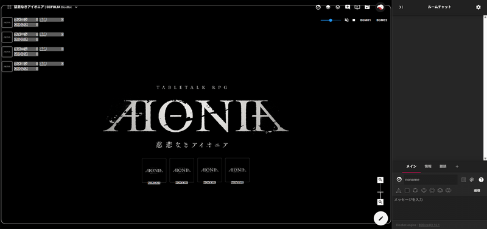
Task: Play BGM02
Action: pos(382,20)
